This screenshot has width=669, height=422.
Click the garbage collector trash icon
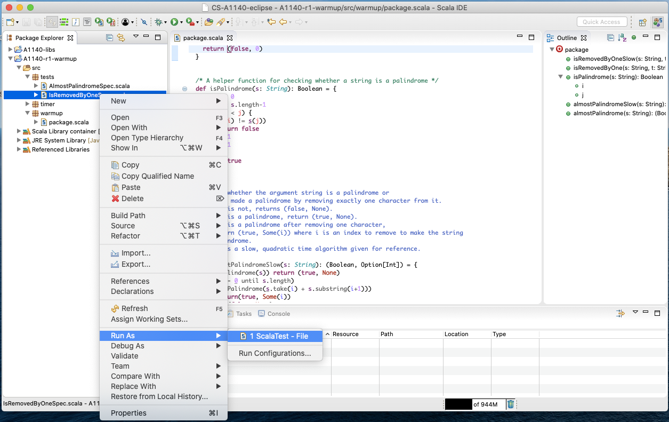pos(510,404)
